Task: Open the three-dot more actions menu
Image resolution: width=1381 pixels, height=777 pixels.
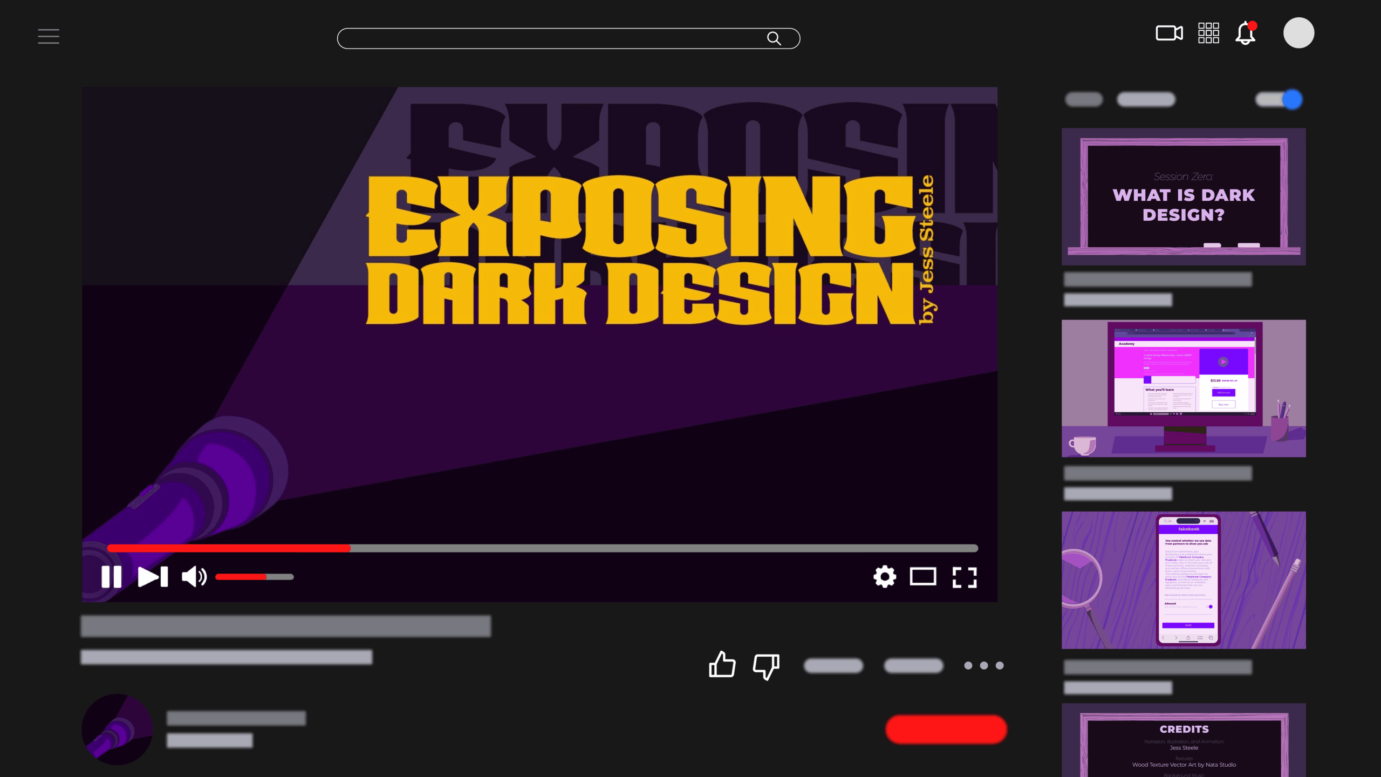Action: pos(984,665)
